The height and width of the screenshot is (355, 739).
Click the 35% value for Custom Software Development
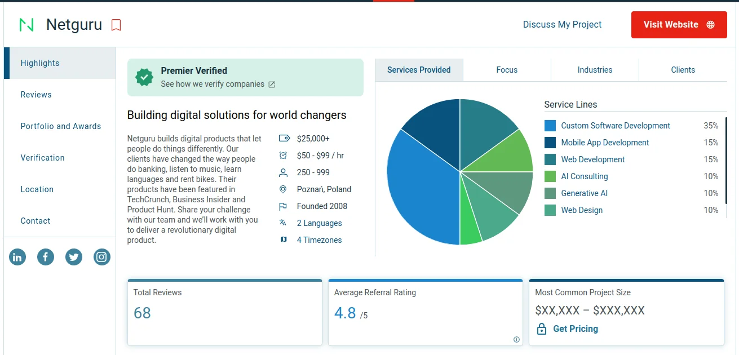click(711, 126)
